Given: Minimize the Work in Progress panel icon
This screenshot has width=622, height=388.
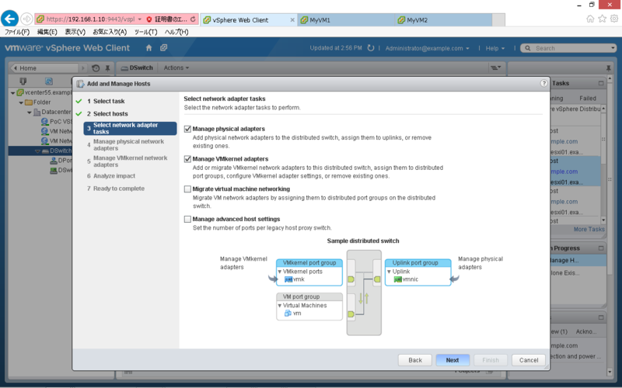Looking at the screenshot, I should pyautogui.click(x=601, y=248).
